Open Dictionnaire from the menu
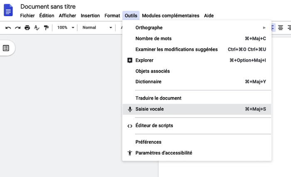291x177 pixels. coord(197,82)
